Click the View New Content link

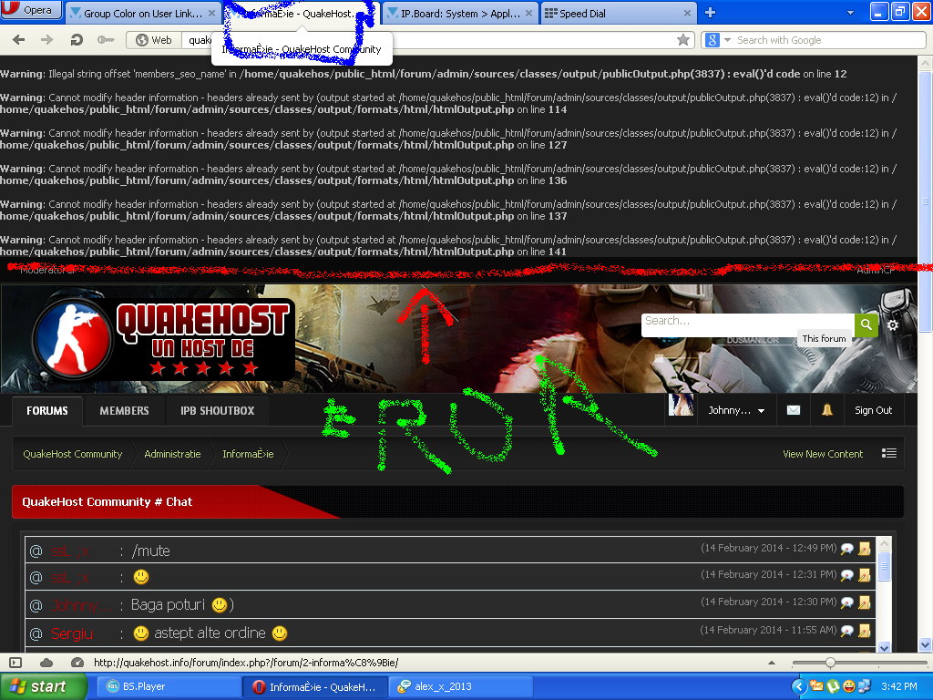tap(823, 454)
